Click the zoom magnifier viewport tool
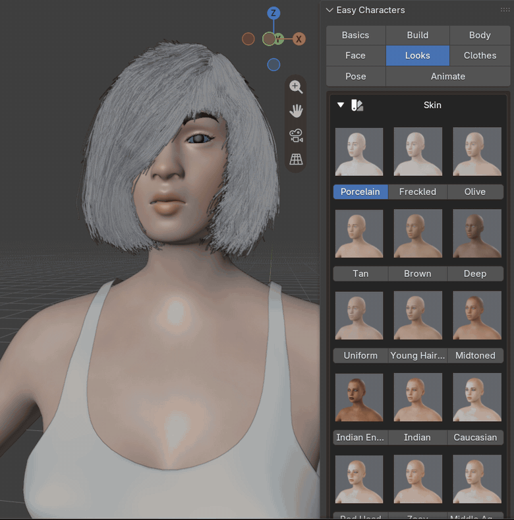Viewport: 514px width, 520px height. tap(296, 87)
